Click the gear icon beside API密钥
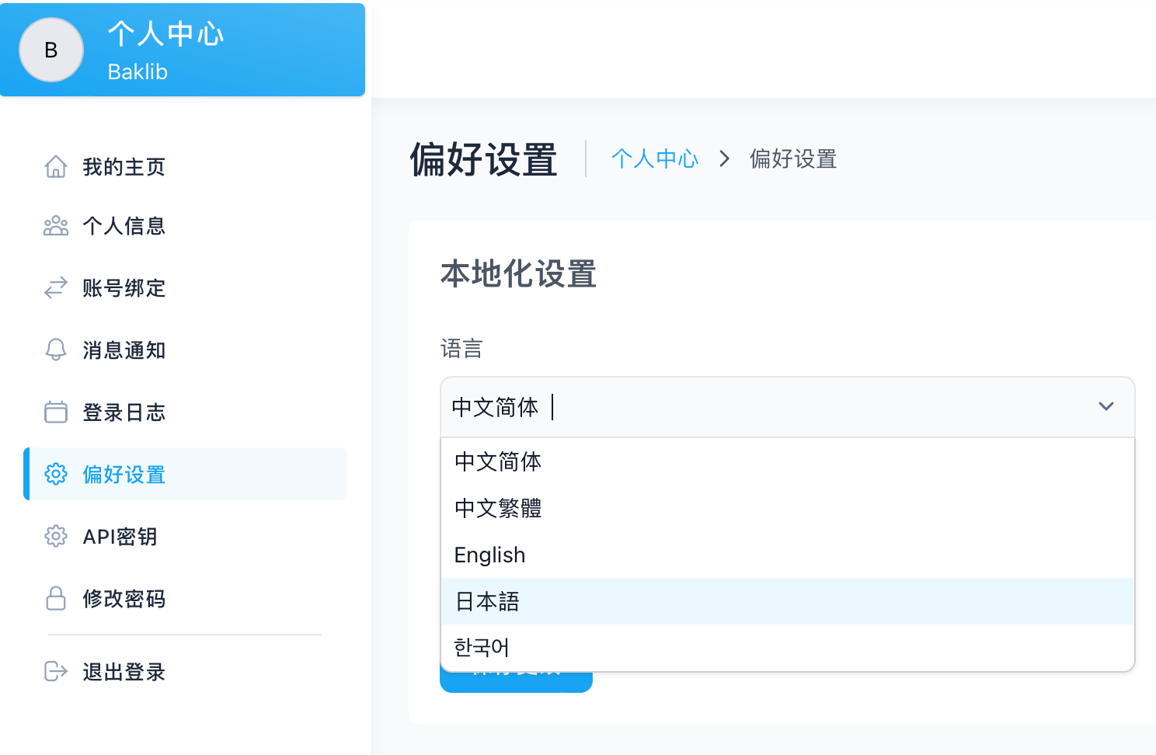The image size is (1156, 755). click(x=56, y=536)
